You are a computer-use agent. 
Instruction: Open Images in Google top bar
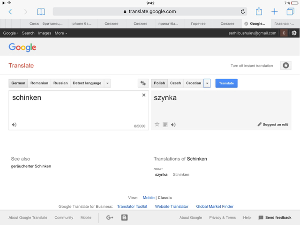pos(45,33)
